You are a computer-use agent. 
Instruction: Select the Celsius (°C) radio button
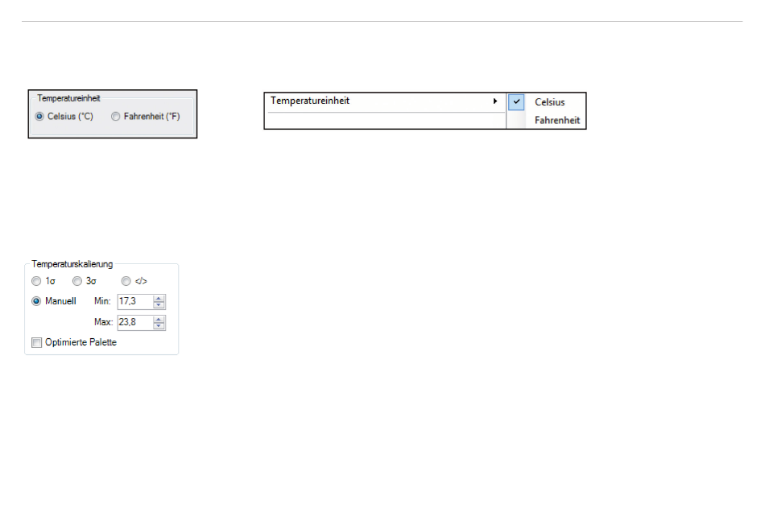pos(39,116)
